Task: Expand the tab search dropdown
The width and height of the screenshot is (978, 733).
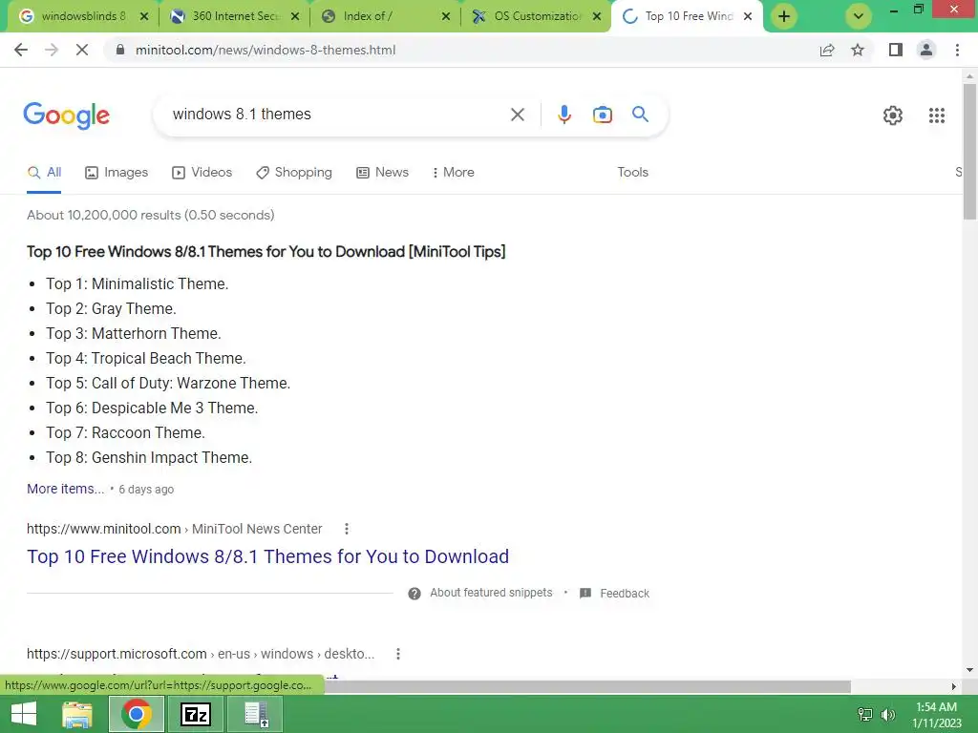Action: pos(859,16)
